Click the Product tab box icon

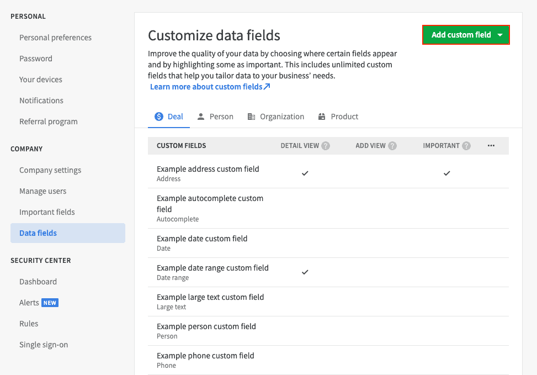322,117
